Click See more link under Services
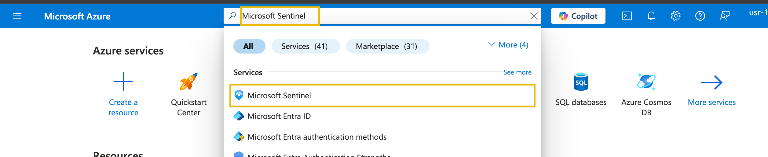The height and width of the screenshot is (157, 768). [517, 72]
